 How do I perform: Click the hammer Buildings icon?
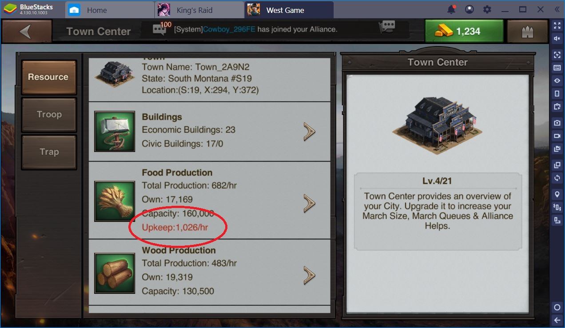115,131
